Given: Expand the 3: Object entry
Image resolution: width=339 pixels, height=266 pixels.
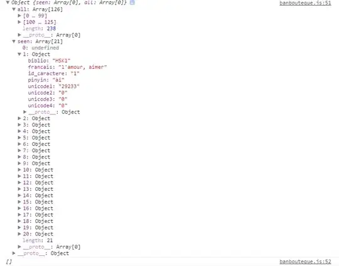Looking at the screenshot, I should click(19, 125).
